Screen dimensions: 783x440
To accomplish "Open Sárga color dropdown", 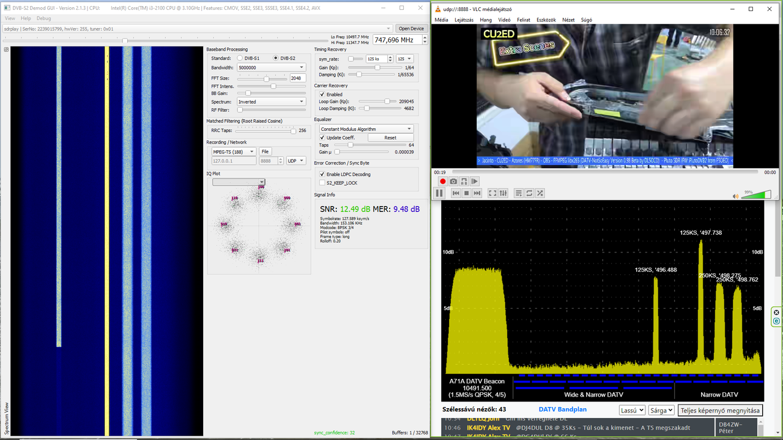I will pos(661,411).
